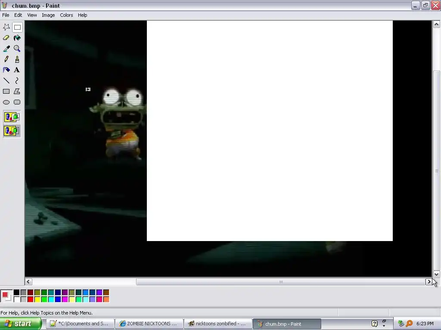
Task: Activate the Pick Color eyedropper tool
Action: click(x=6, y=49)
